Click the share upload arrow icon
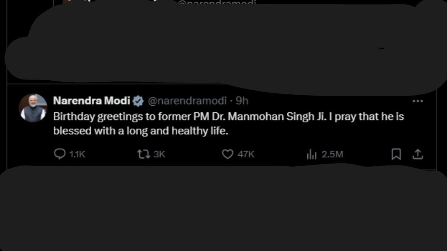447x251 pixels. (418, 154)
